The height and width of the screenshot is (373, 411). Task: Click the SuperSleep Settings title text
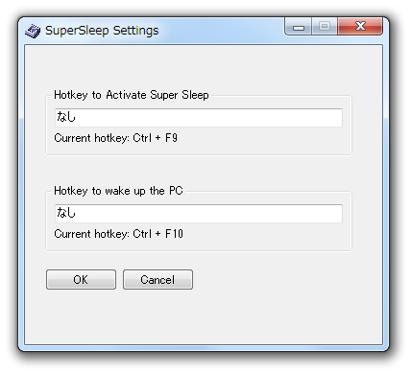coord(102,31)
